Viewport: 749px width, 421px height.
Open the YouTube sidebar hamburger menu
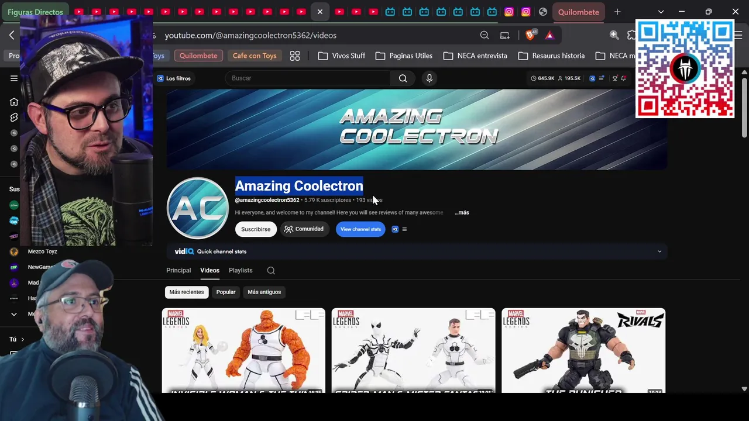(14, 78)
